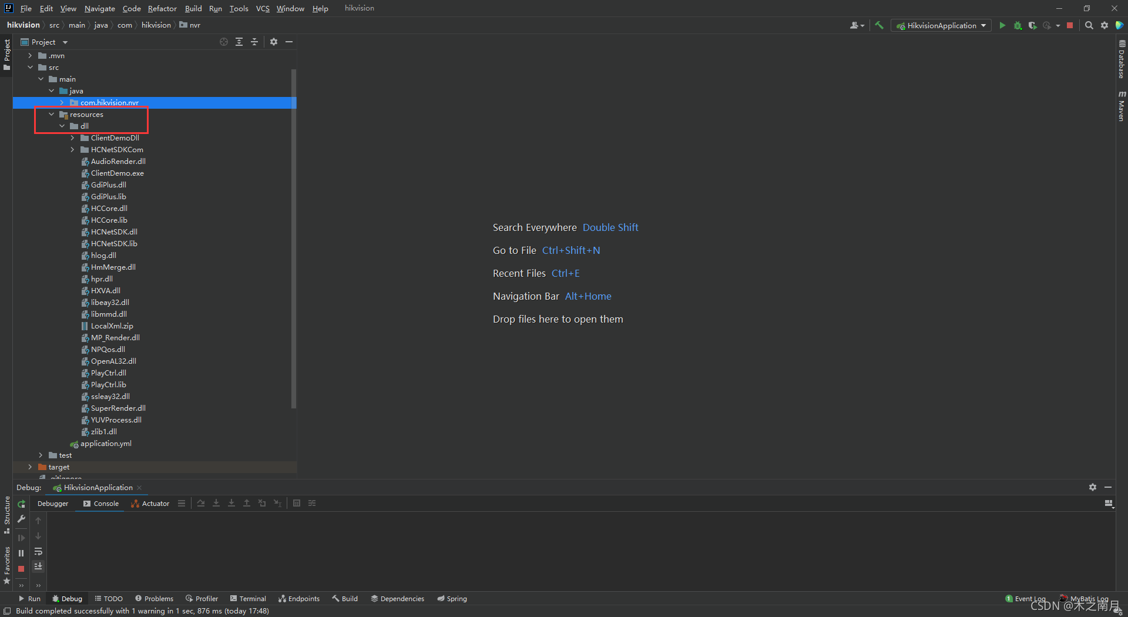The height and width of the screenshot is (617, 1128).
Task: Open Debug panel settings gear
Action: [x=1093, y=487]
